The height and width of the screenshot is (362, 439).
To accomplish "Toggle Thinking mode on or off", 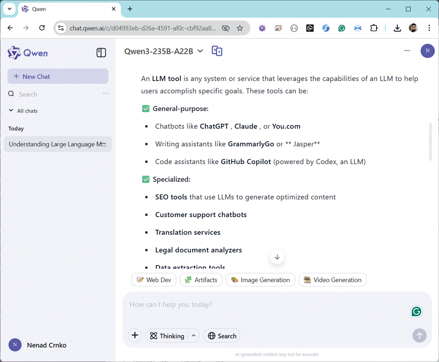I will point(167,336).
